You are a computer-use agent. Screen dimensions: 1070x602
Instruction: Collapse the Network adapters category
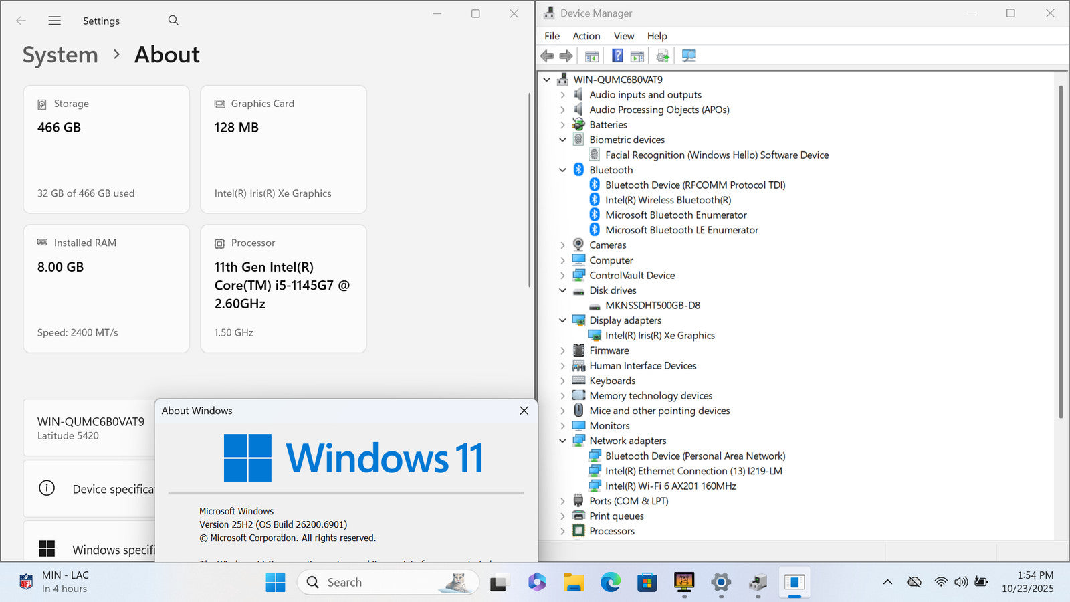tap(562, 441)
